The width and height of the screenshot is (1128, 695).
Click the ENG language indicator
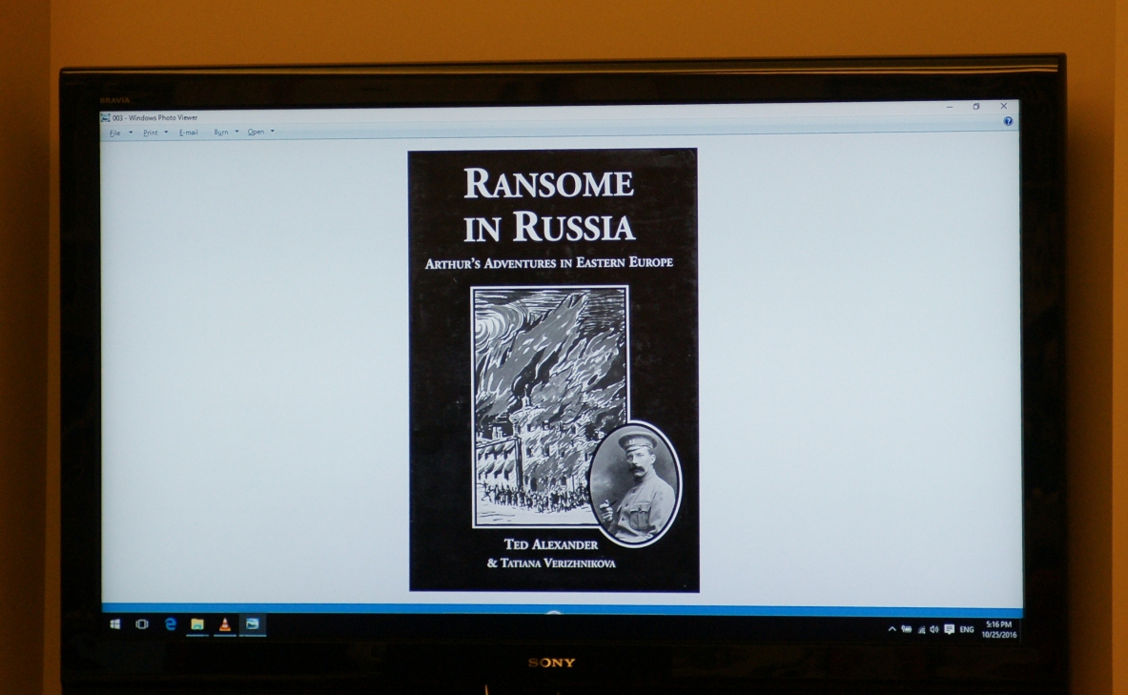(967, 629)
